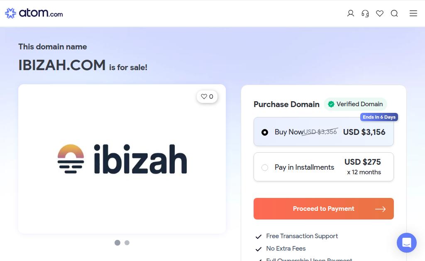
Task: Click the atom.com logo
Action: 34,13
